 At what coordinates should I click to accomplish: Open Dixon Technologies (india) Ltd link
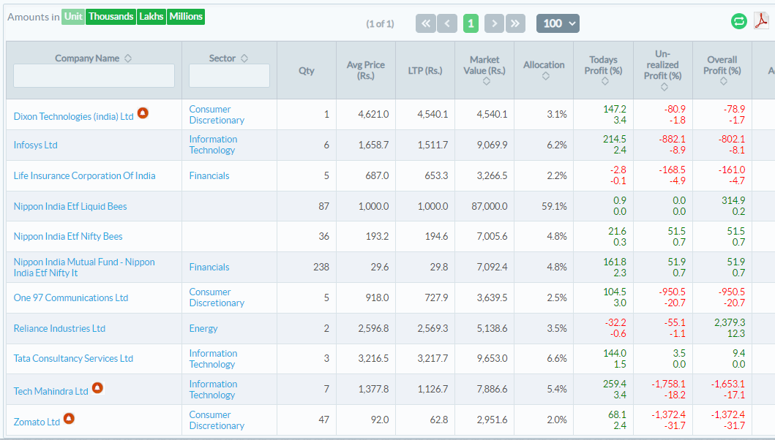(74, 116)
